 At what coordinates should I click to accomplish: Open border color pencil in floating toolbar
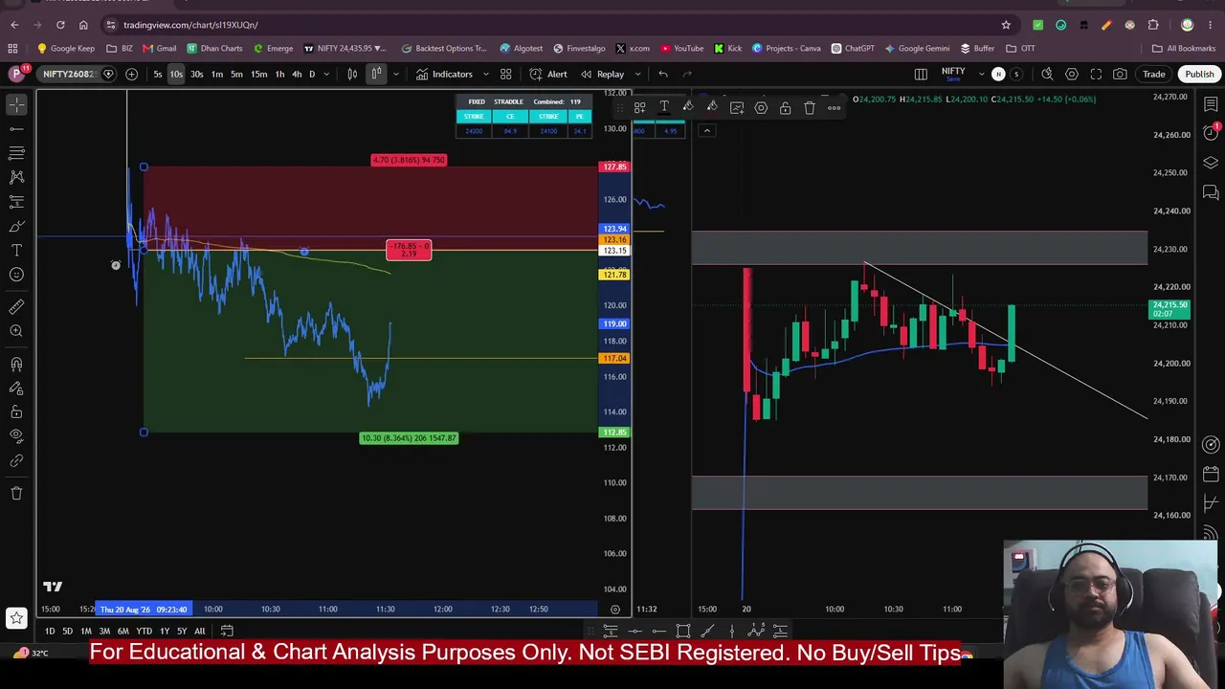pyautogui.click(x=712, y=107)
